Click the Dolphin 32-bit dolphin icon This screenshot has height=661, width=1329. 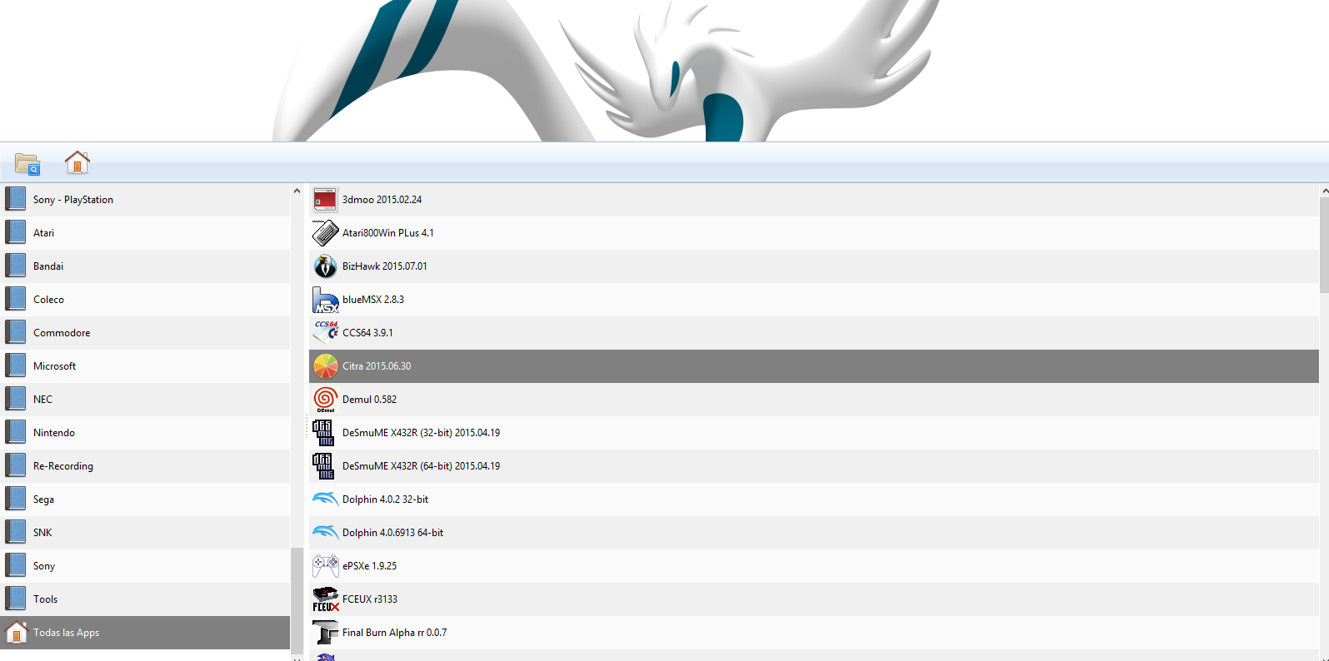[x=325, y=499]
